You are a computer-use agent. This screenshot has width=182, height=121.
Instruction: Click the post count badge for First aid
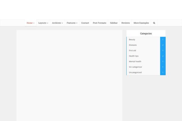163,51
